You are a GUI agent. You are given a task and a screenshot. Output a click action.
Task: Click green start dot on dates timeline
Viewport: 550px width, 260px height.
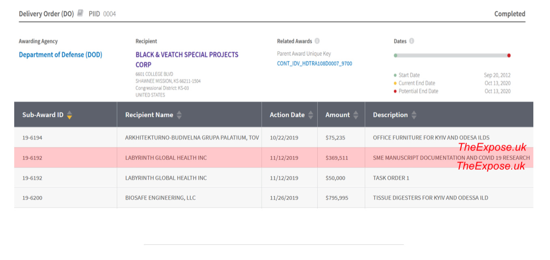(396, 56)
